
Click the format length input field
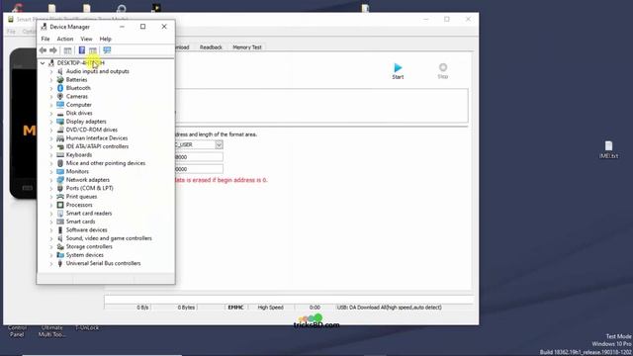[198, 169]
